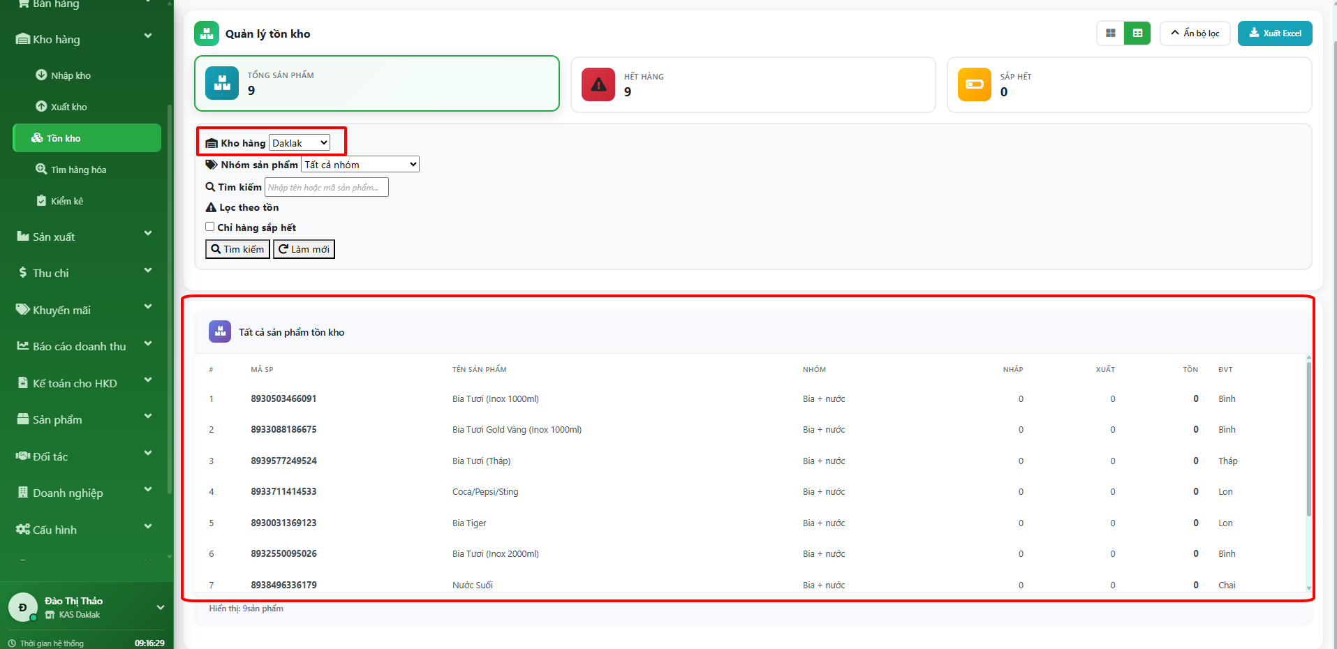Go to Kiểm kê menu item
The image size is (1337, 649).
pyautogui.click(x=67, y=201)
